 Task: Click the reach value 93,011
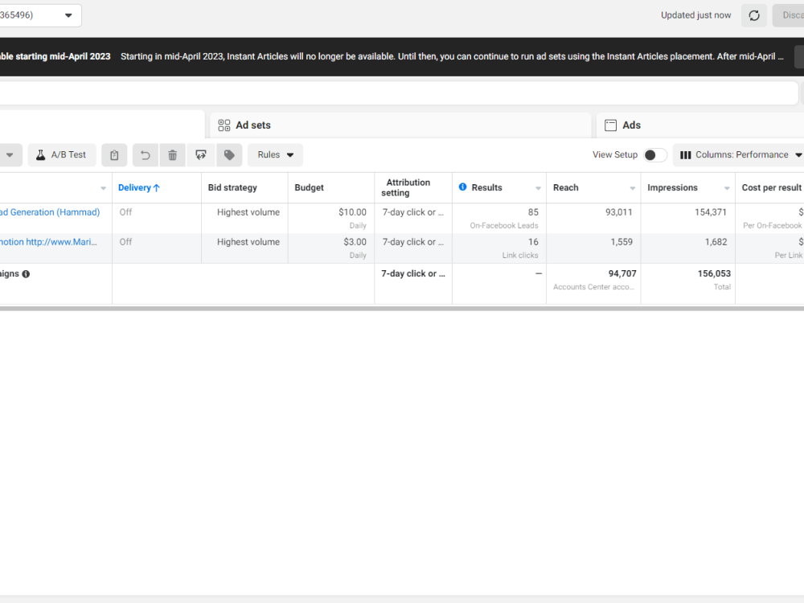pyautogui.click(x=619, y=212)
